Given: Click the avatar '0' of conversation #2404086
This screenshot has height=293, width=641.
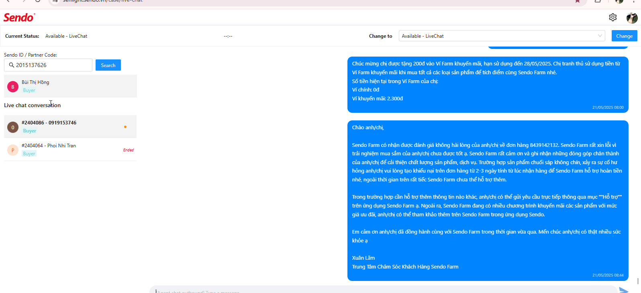Looking at the screenshot, I should (13, 127).
